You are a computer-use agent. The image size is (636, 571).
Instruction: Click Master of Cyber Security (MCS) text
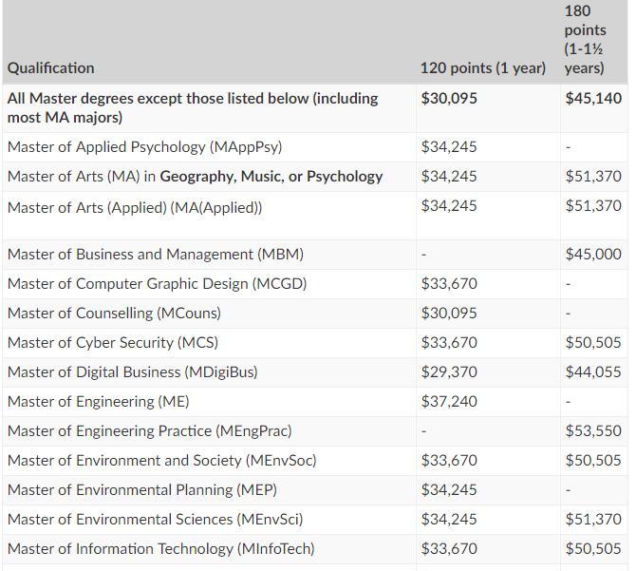pyautogui.click(x=113, y=343)
